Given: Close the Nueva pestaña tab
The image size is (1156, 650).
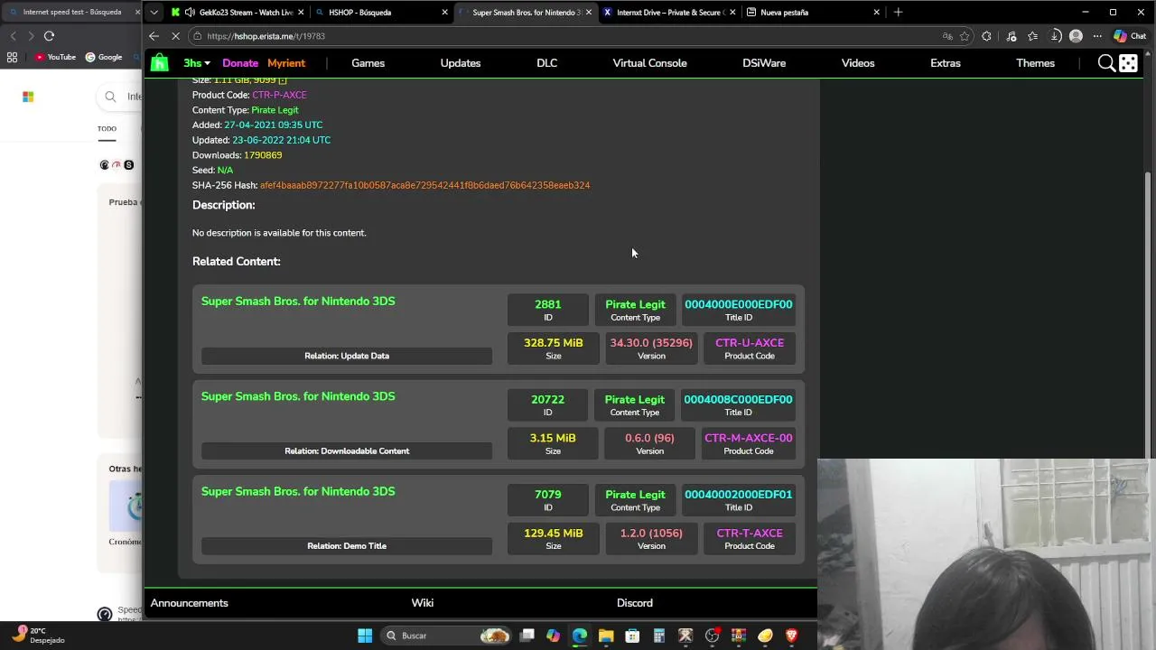Looking at the screenshot, I should pyautogui.click(x=876, y=13).
